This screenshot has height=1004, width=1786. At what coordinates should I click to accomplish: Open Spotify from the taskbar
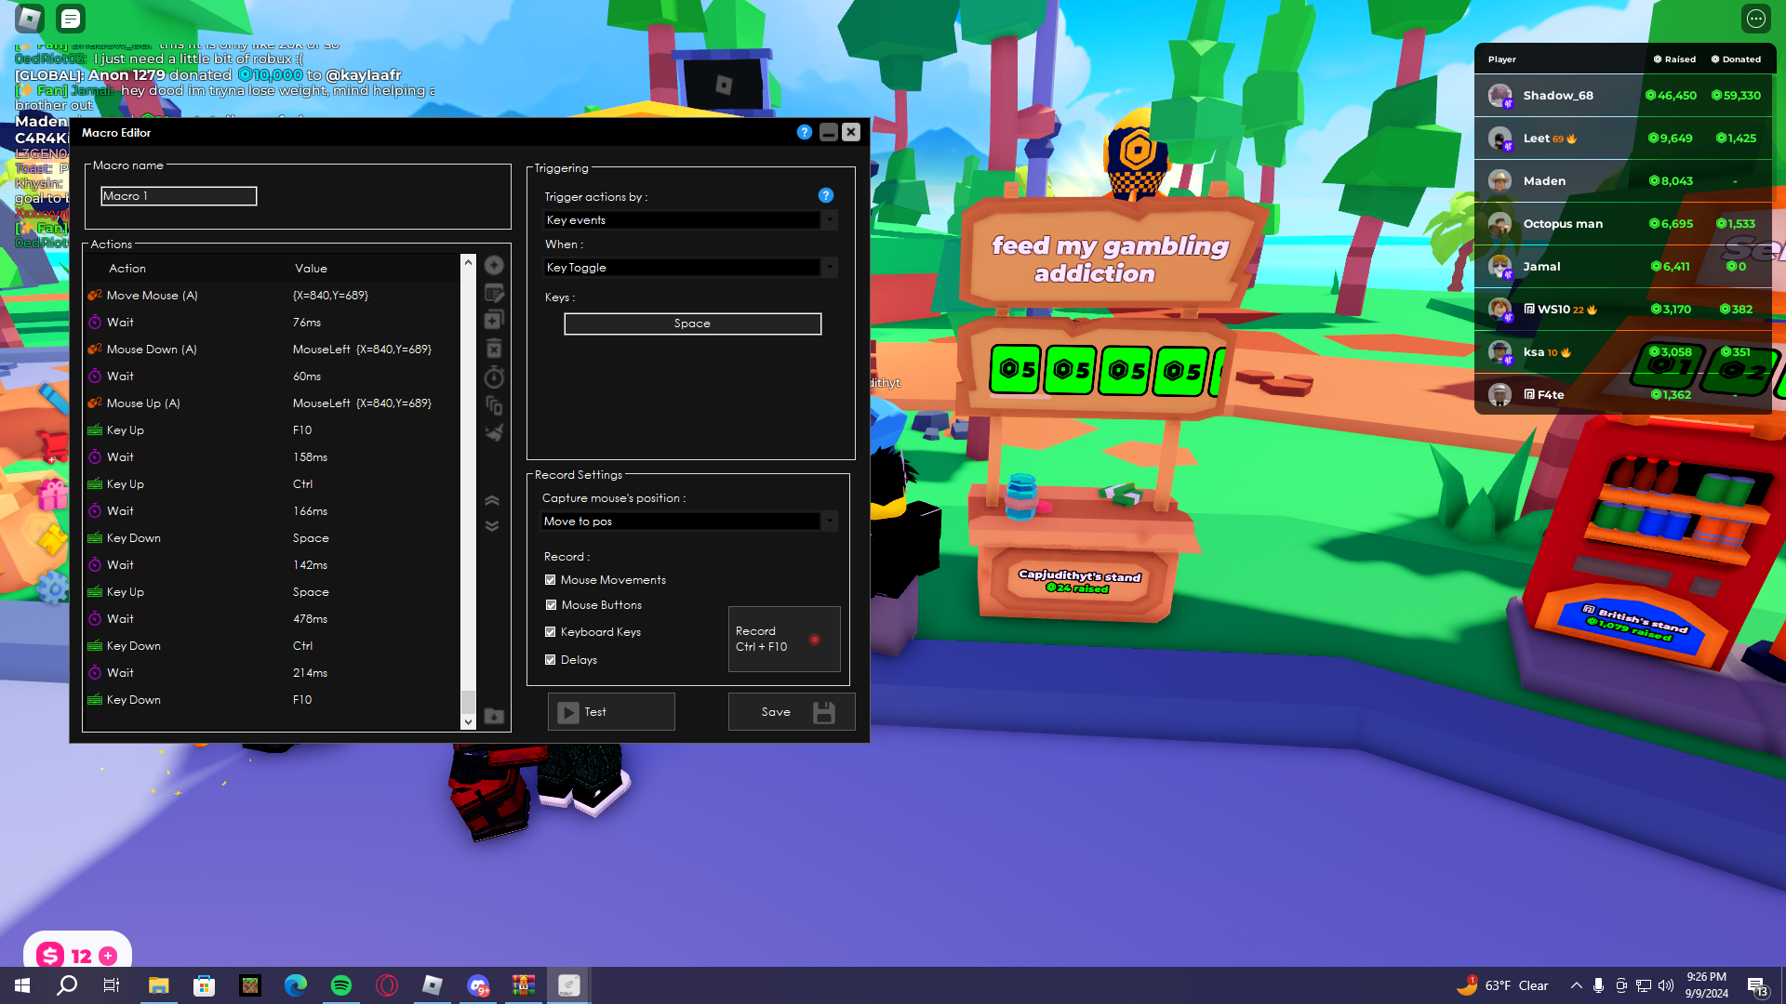341,985
